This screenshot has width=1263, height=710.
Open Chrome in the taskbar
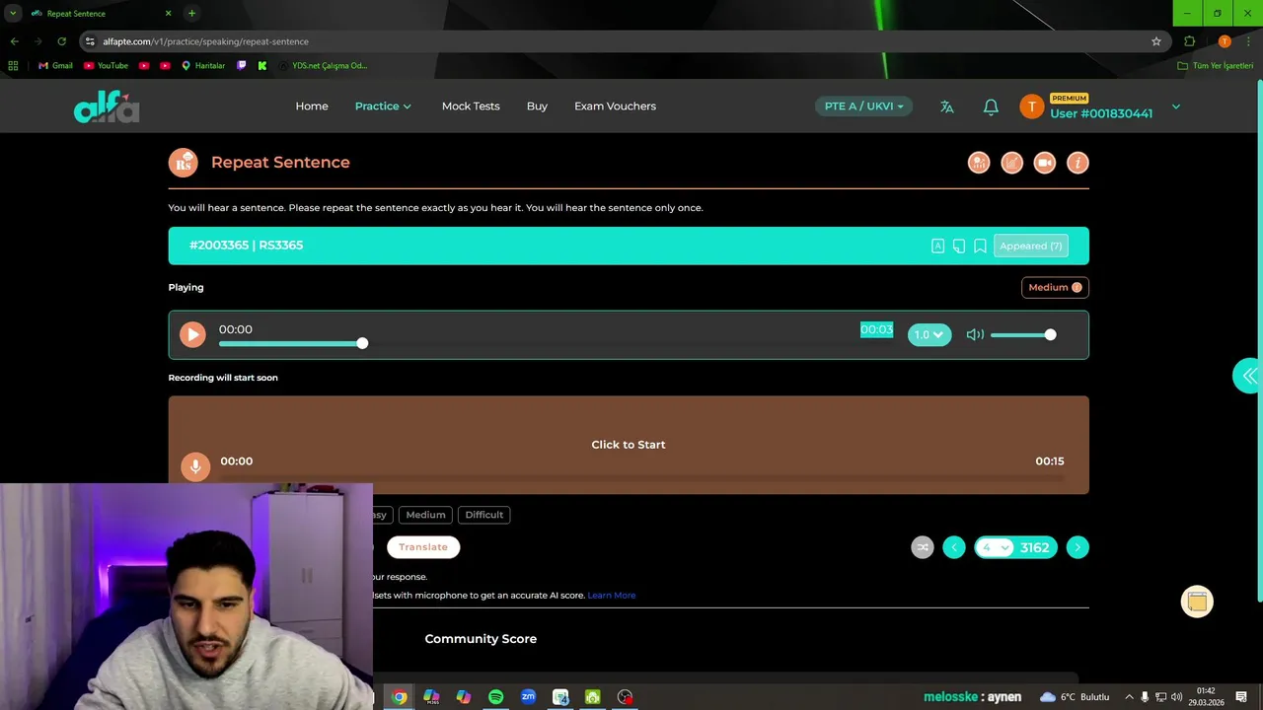(399, 696)
